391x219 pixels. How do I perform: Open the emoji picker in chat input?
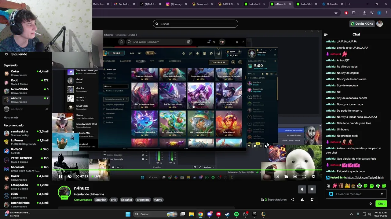pos(382,194)
